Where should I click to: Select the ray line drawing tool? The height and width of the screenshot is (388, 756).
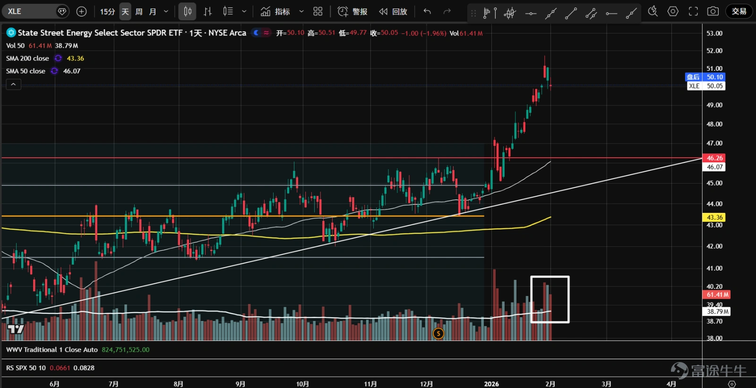[x=631, y=13]
